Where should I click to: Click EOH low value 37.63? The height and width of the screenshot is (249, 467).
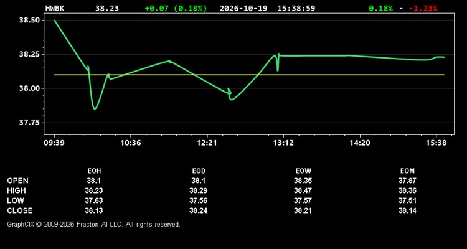(x=94, y=200)
